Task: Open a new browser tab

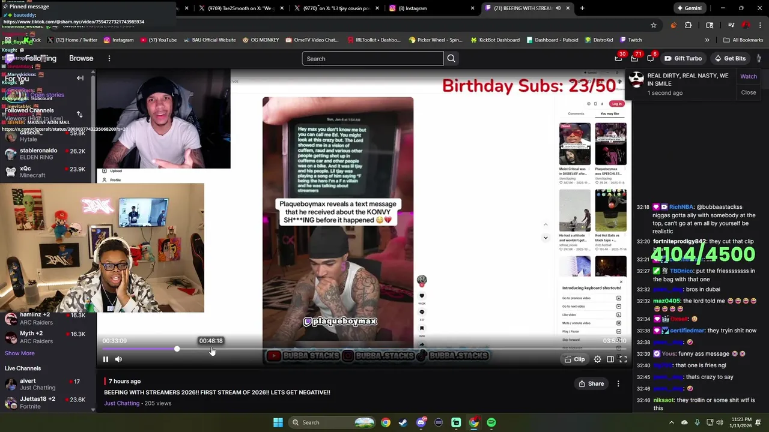Action: [x=582, y=8]
